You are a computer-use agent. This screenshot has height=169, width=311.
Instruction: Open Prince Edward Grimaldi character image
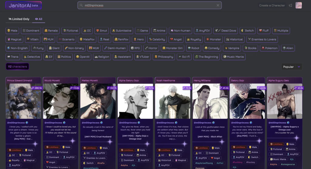23,101
